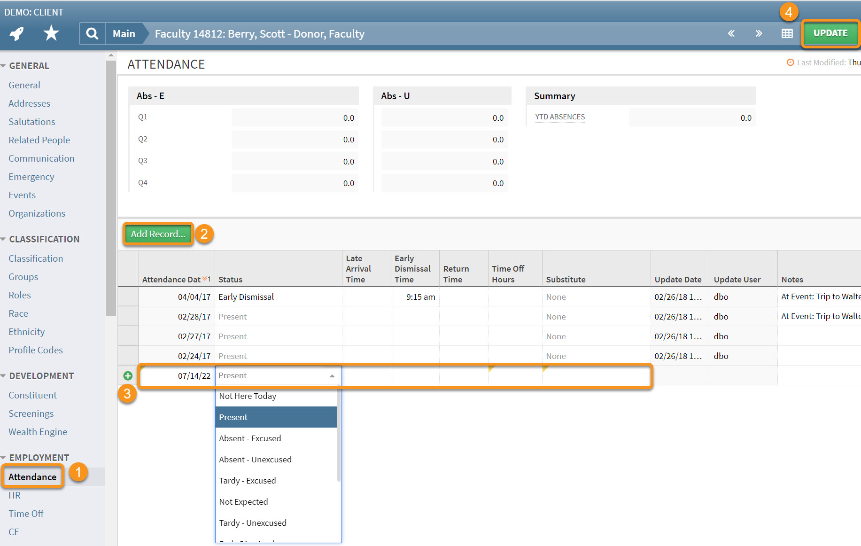Click the magnifying glass search icon

point(92,34)
